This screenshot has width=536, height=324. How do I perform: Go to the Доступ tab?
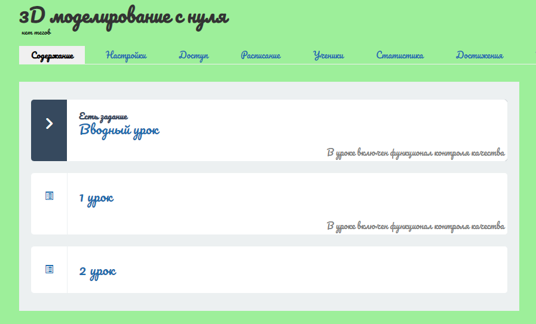point(194,55)
